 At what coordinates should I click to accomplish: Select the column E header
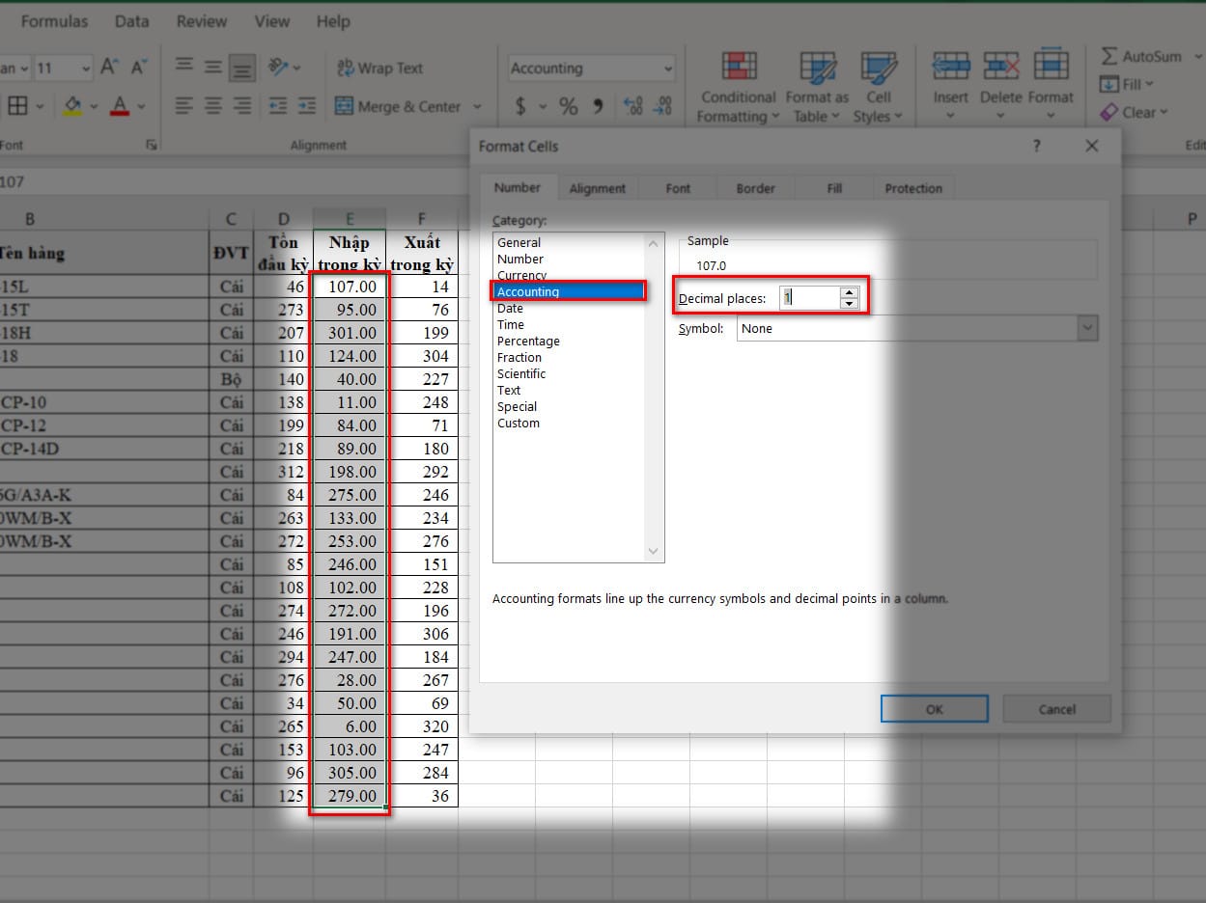(349, 219)
